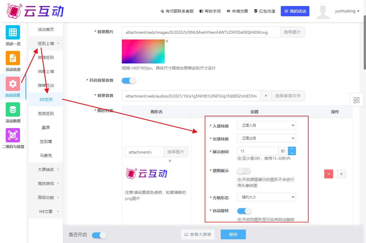Open the 出场特效 dropdown
Image resolution: width=366 pixels, height=243 pixels.
266,138
